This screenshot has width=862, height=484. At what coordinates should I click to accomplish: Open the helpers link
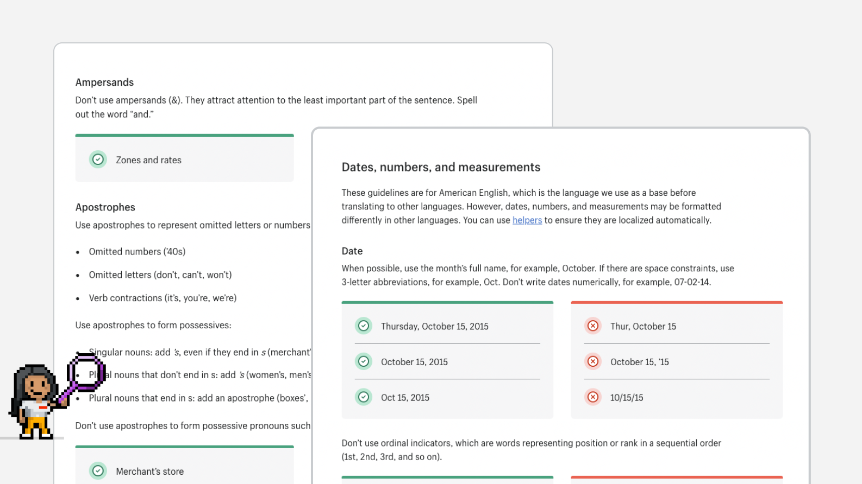coord(527,220)
